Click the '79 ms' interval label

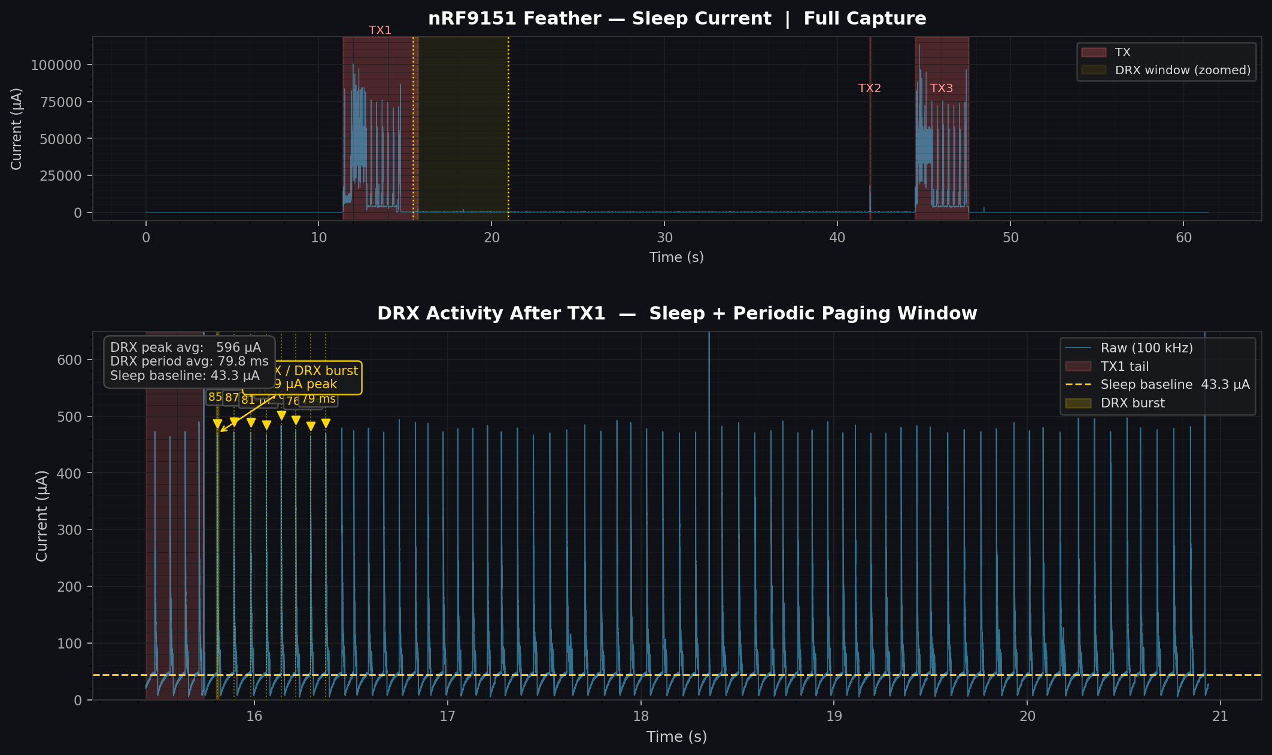tap(318, 399)
